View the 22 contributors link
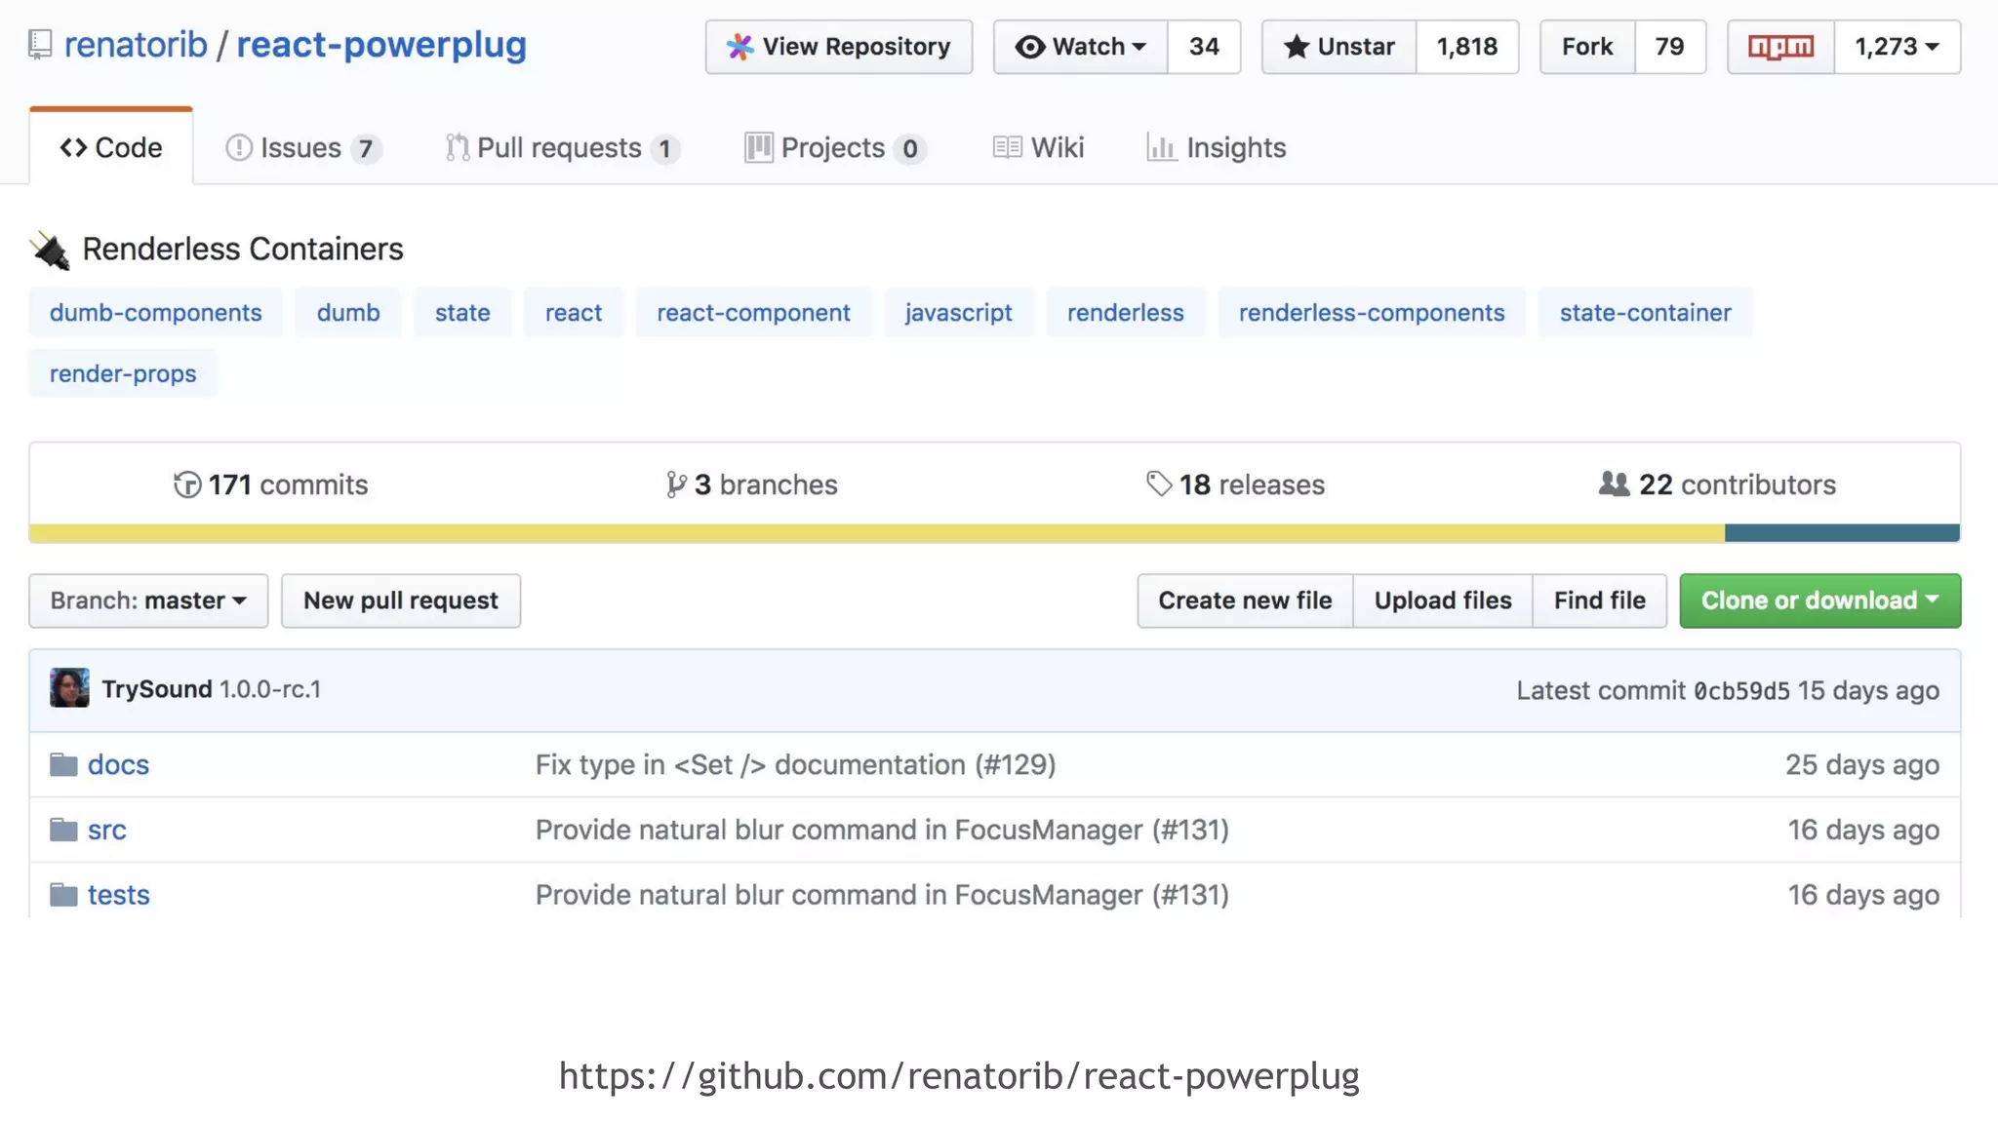Viewport: 1998px width, 1123px height. coord(1717,484)
